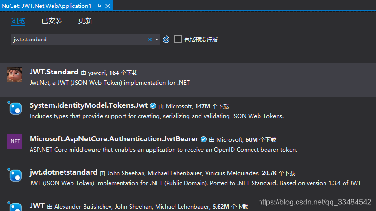Switch to the 浏览 (Browse) tab
The image size is (376, 211).
18,21
